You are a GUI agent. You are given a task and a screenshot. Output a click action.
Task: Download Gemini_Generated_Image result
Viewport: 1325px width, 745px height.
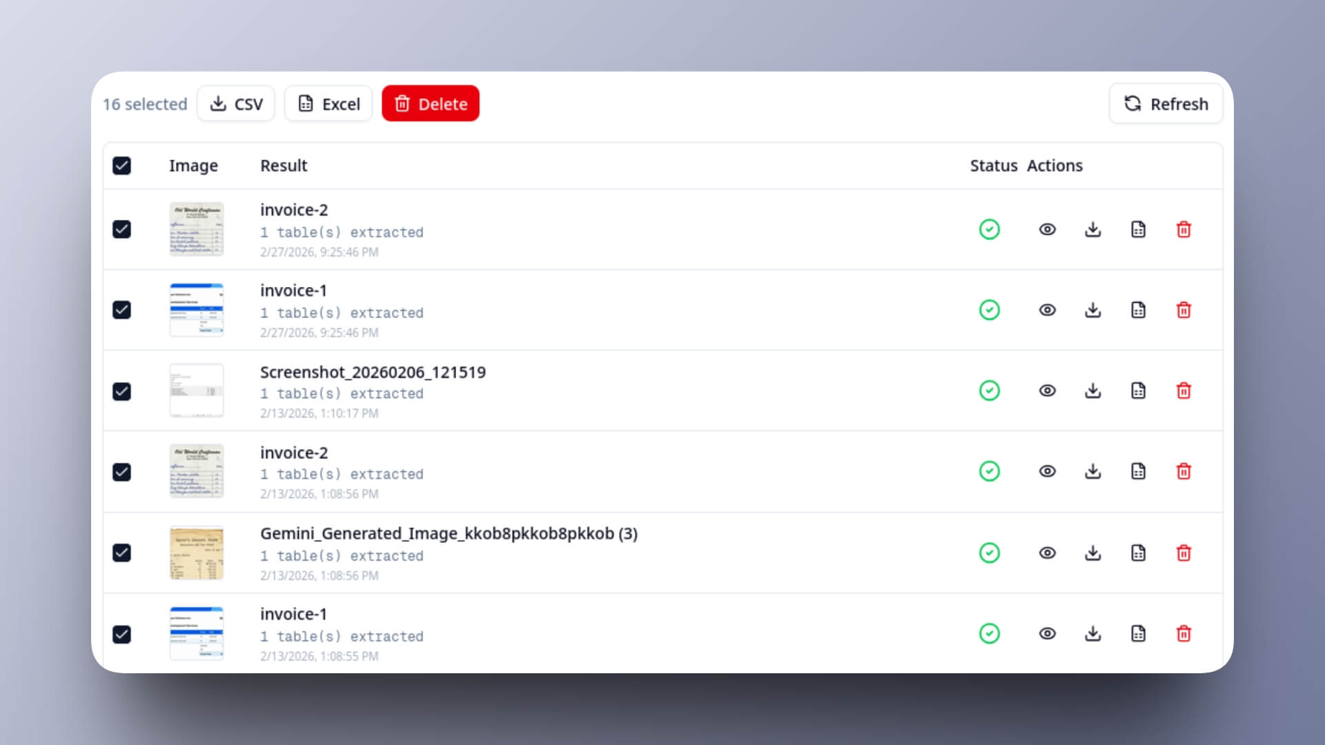[x=1093, y=553]
